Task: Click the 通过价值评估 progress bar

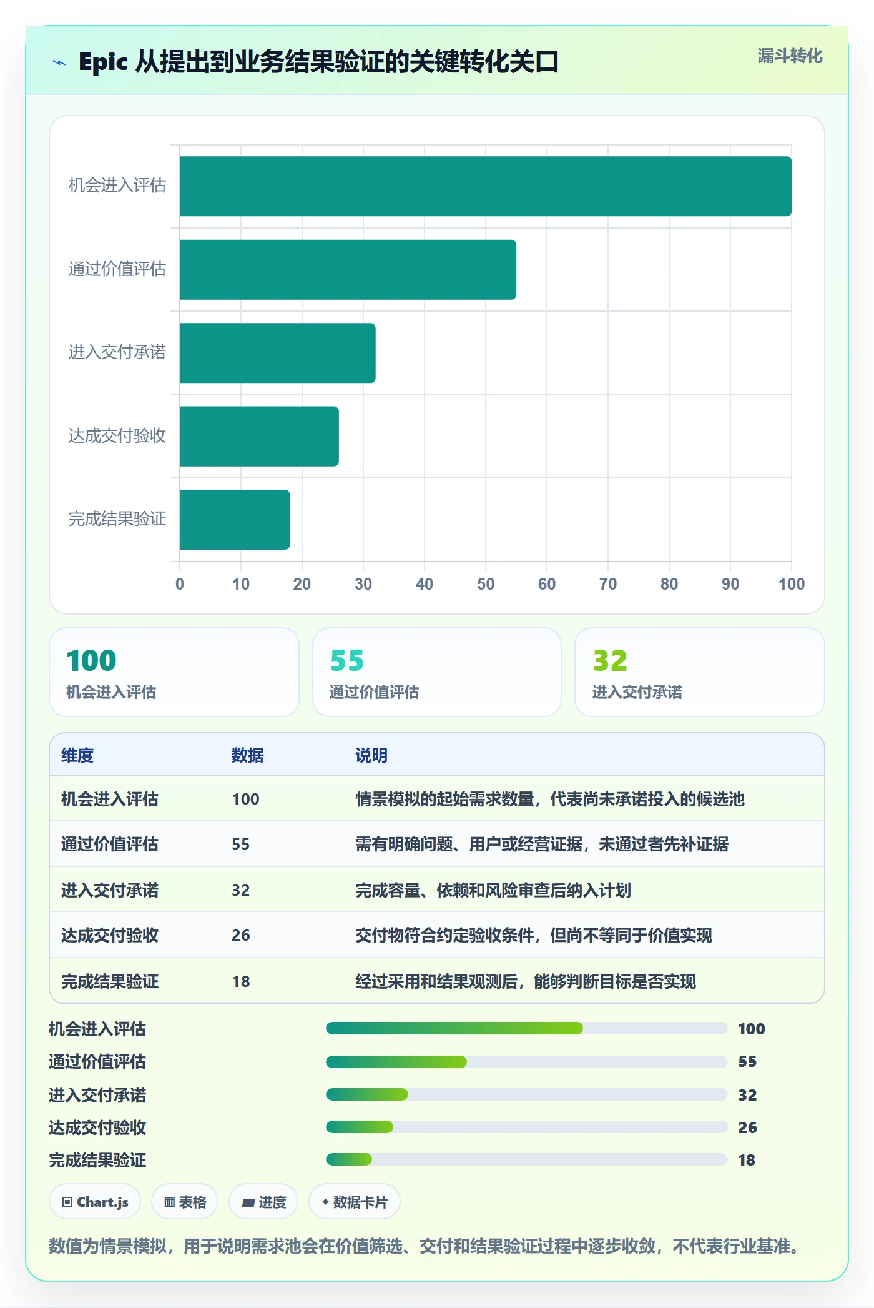Action: coord(527,1061)
